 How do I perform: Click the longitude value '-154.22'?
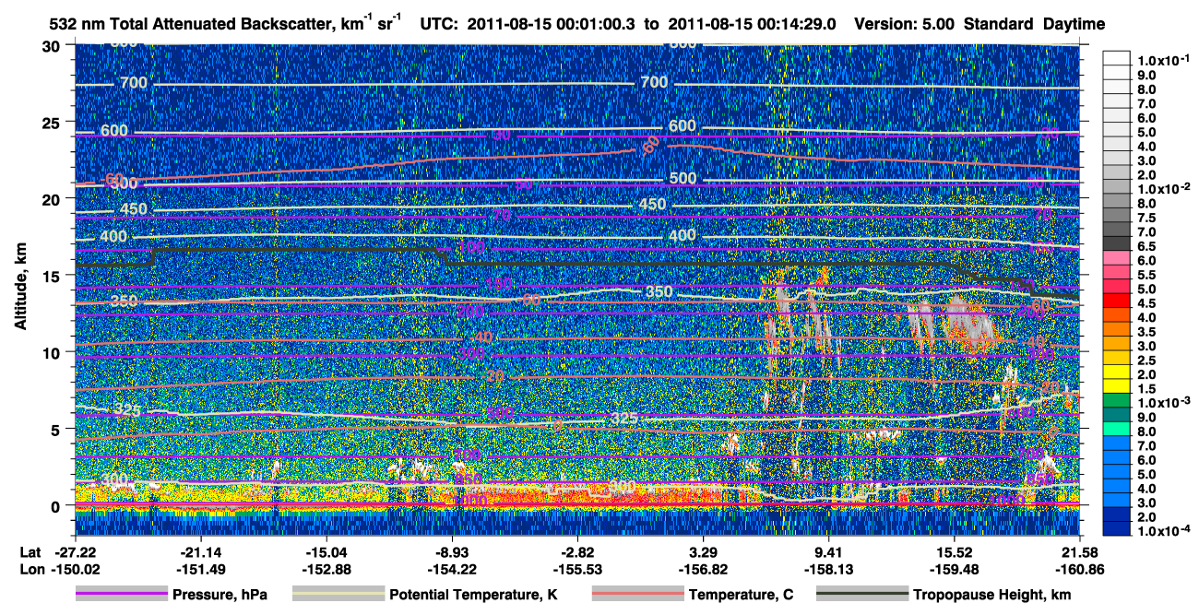[452, 569]
